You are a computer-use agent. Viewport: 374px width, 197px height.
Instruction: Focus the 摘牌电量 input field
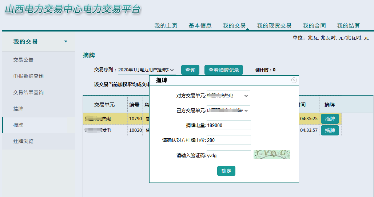[x=228, y=125]
